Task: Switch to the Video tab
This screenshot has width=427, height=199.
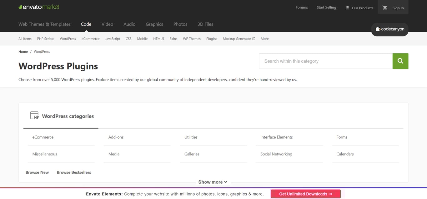Action: pyautogui.click(x=107, y=24)
